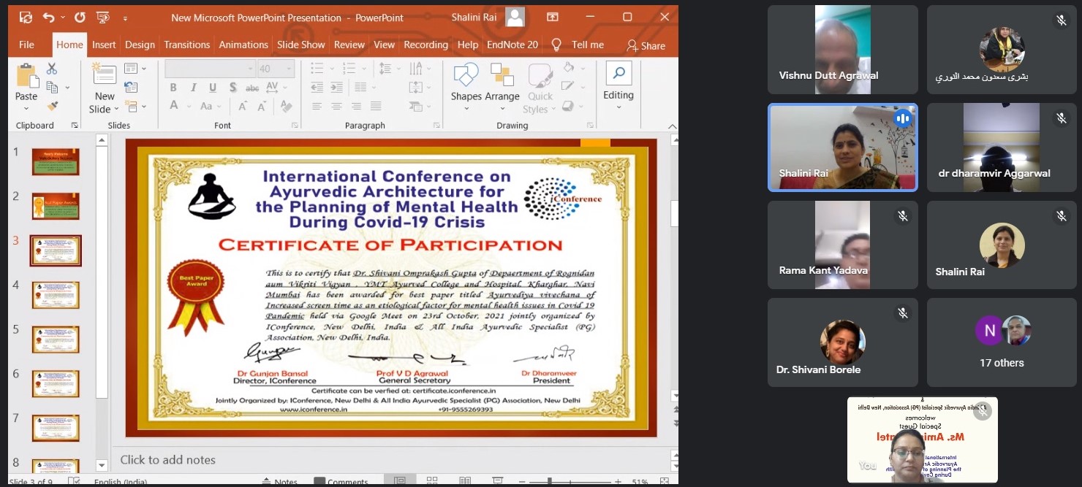Switch to the Design tab
The image size is (1082, 487).
(140, 45)
